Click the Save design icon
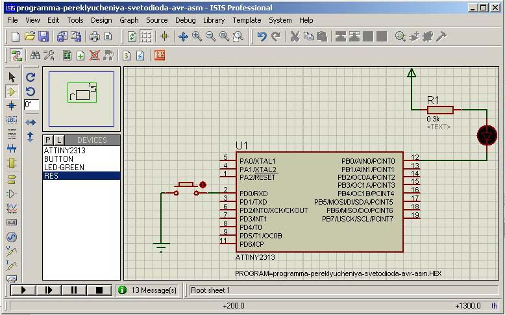Image resolution: width=505 pixels, height=315 pixels. point(43,37)
